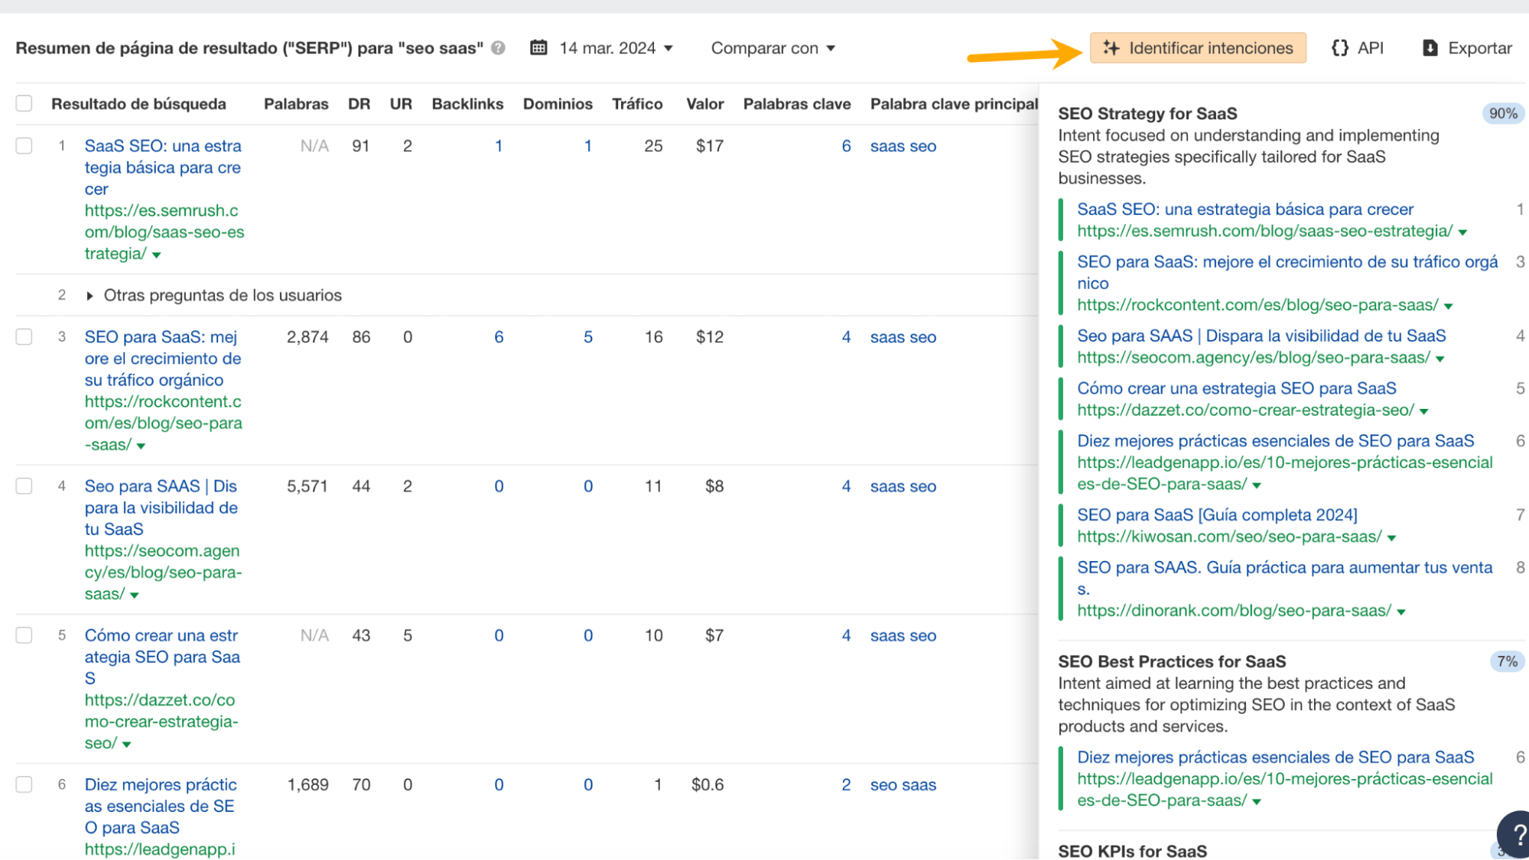The image size is (1529, 860).
Task: Click the 7% badge for SEO Best Practices
Action: click(x=1507, y=662)
